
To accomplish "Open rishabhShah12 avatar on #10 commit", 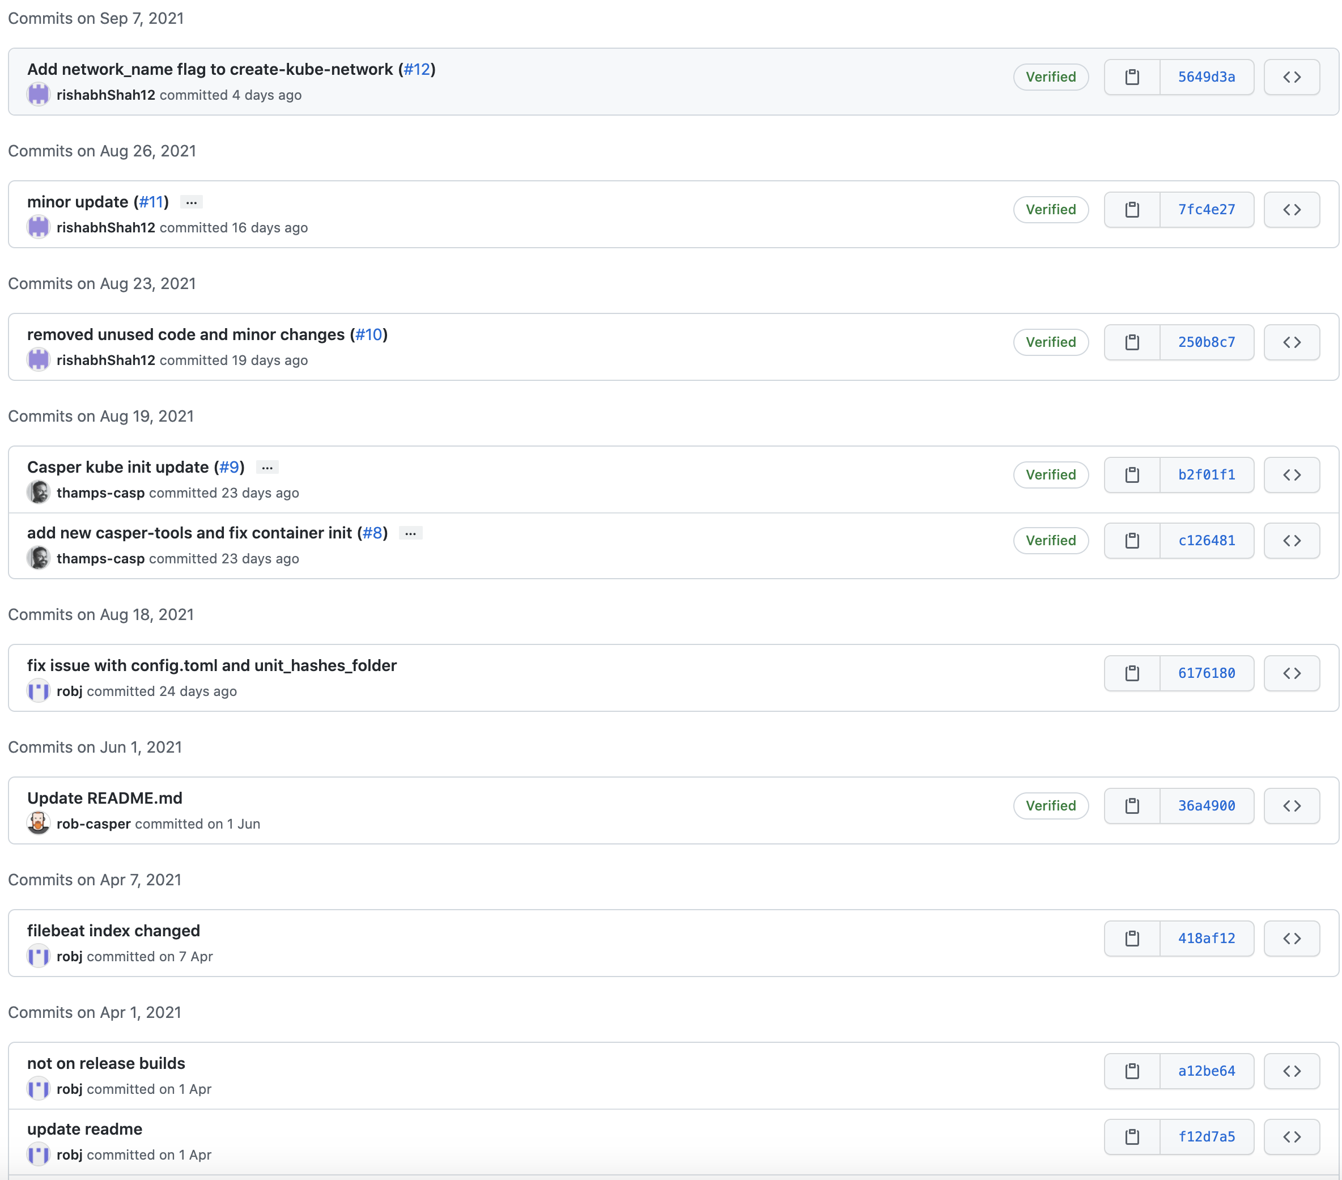I will (39, 360).
